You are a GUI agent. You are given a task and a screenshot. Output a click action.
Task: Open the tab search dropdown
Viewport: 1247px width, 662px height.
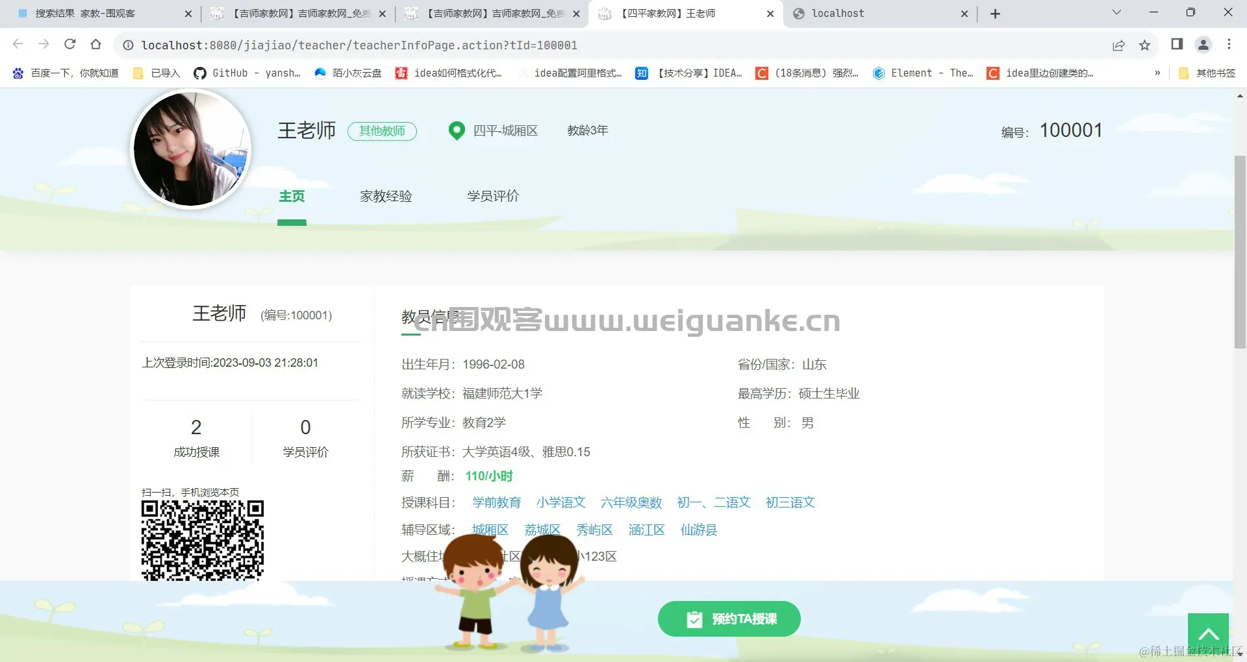(1116, 12)
